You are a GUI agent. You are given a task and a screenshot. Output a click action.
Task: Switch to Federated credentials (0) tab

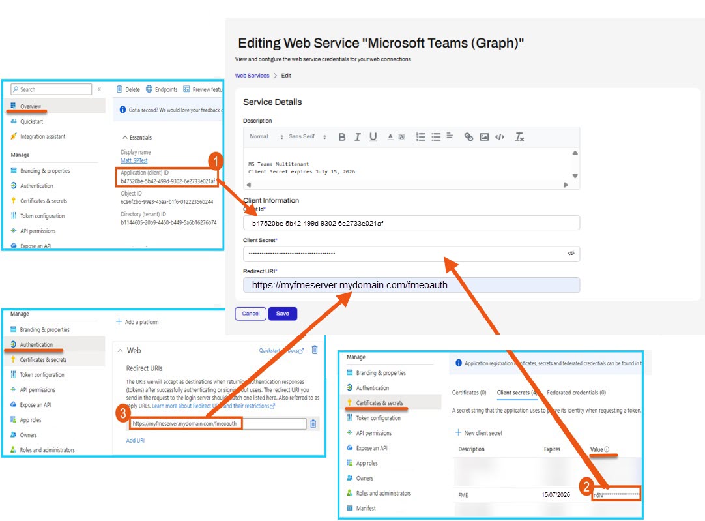pos(577,393)
